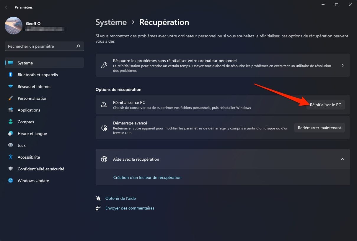This screenshot has width=357, height=241.
Task: Click the Réinitialiser ce PC reset icon
Action: (x=104, y=104)
